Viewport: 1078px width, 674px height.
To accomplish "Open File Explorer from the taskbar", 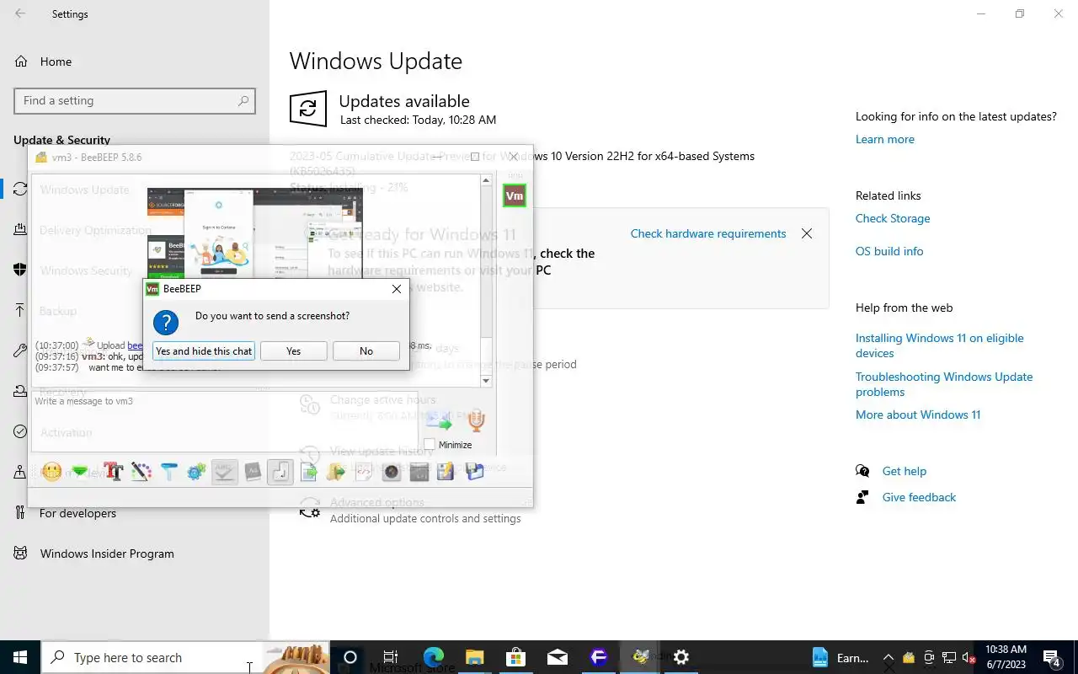I will coord(475,657).
